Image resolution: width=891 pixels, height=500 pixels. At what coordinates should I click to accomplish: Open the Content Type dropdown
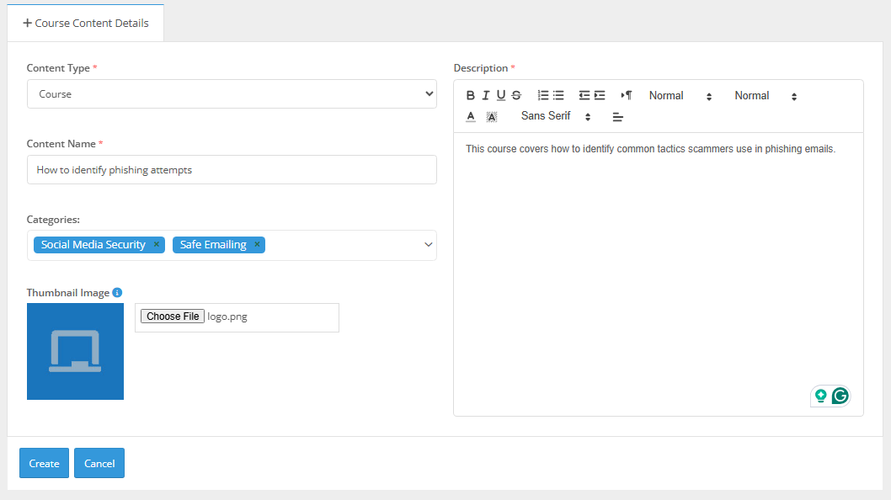(x=232, y=93)
